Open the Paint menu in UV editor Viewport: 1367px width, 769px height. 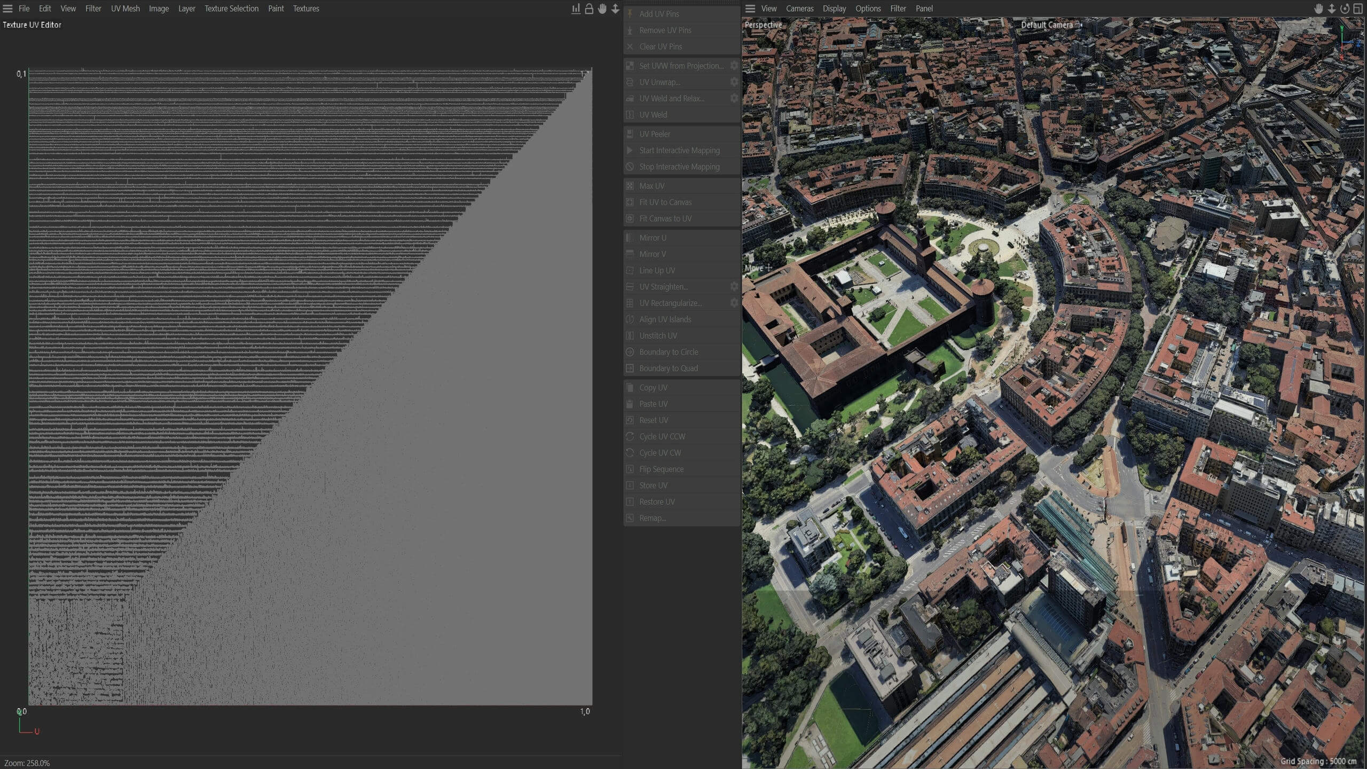tap(276, 9)
